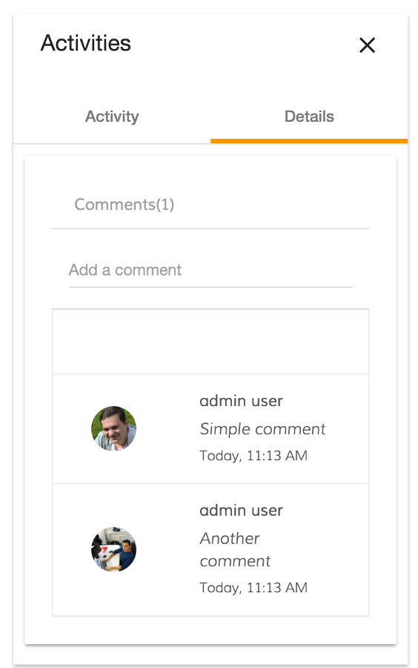Close the Activities panel
The width and height of the screenshot is (418, 668).
367,45
